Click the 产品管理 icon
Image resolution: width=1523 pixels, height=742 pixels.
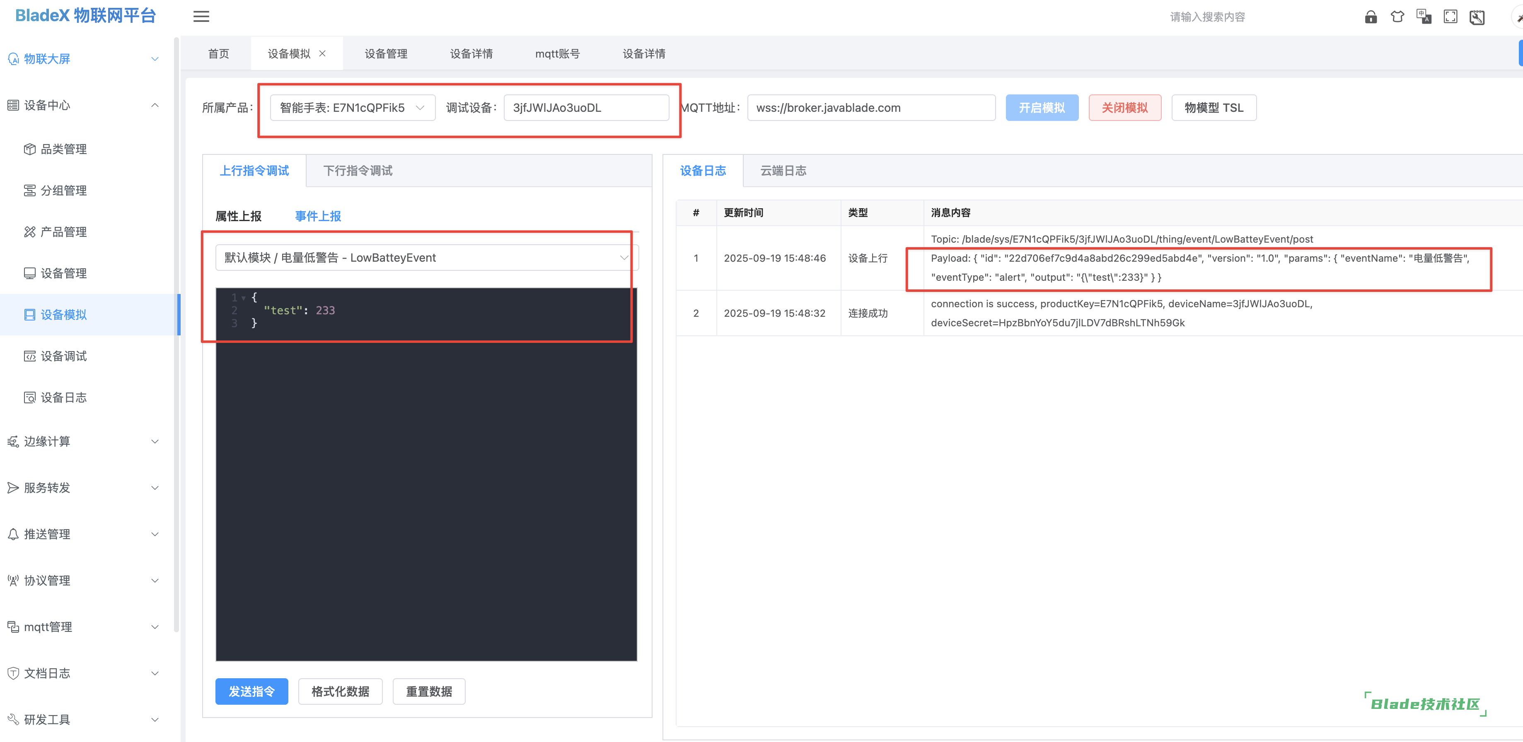tap(29, 231)
